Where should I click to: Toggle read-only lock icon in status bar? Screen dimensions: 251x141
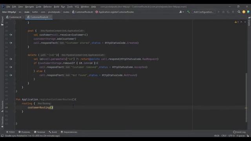click(x=248, y=136)
